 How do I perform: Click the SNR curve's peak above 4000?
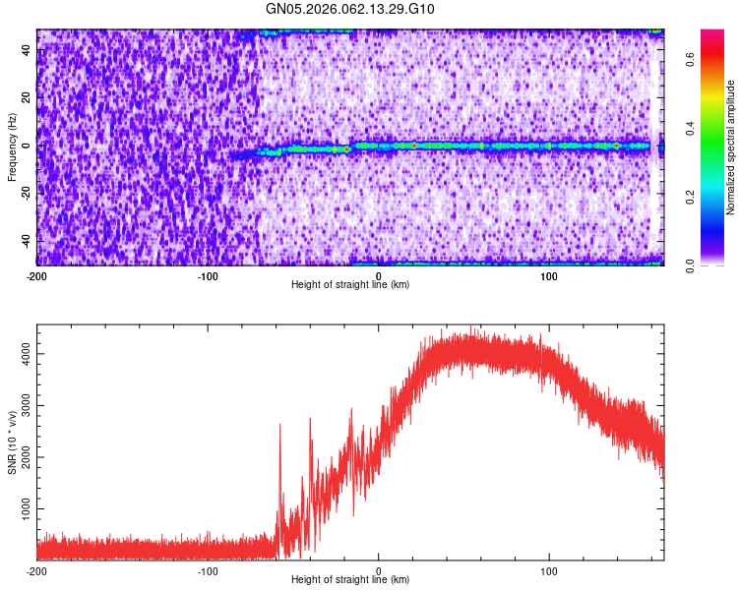471,328
